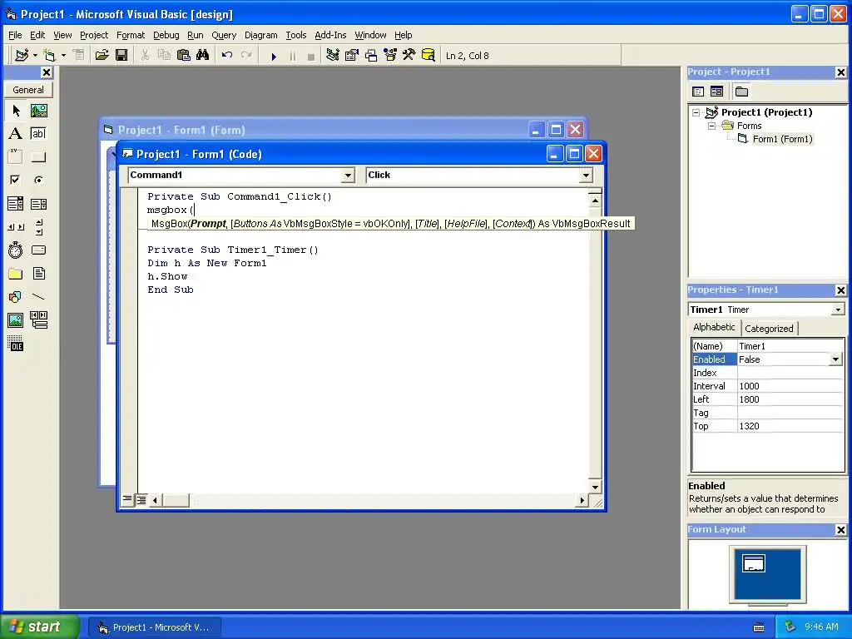
Task: Select the OLE container tool
Action: pos(15,344)
